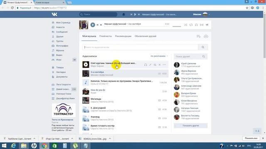Adjust the volume slider in the audio player
Viewport: 266px width, 149px height.
click(x=177, y=26)
